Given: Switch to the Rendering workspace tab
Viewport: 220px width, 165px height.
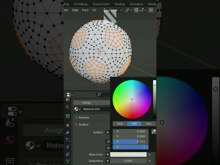Looking at the screenshot, I should (152, 4).
